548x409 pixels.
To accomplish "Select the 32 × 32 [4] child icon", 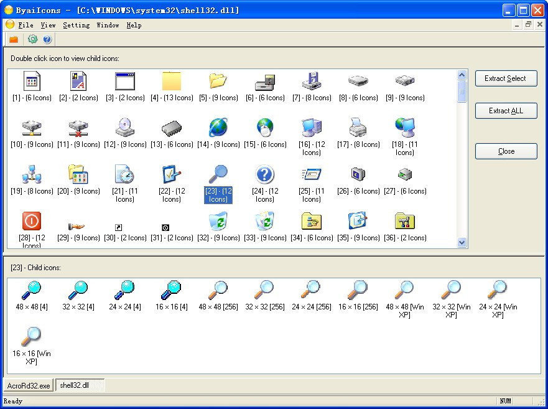I will click(78, 290).
